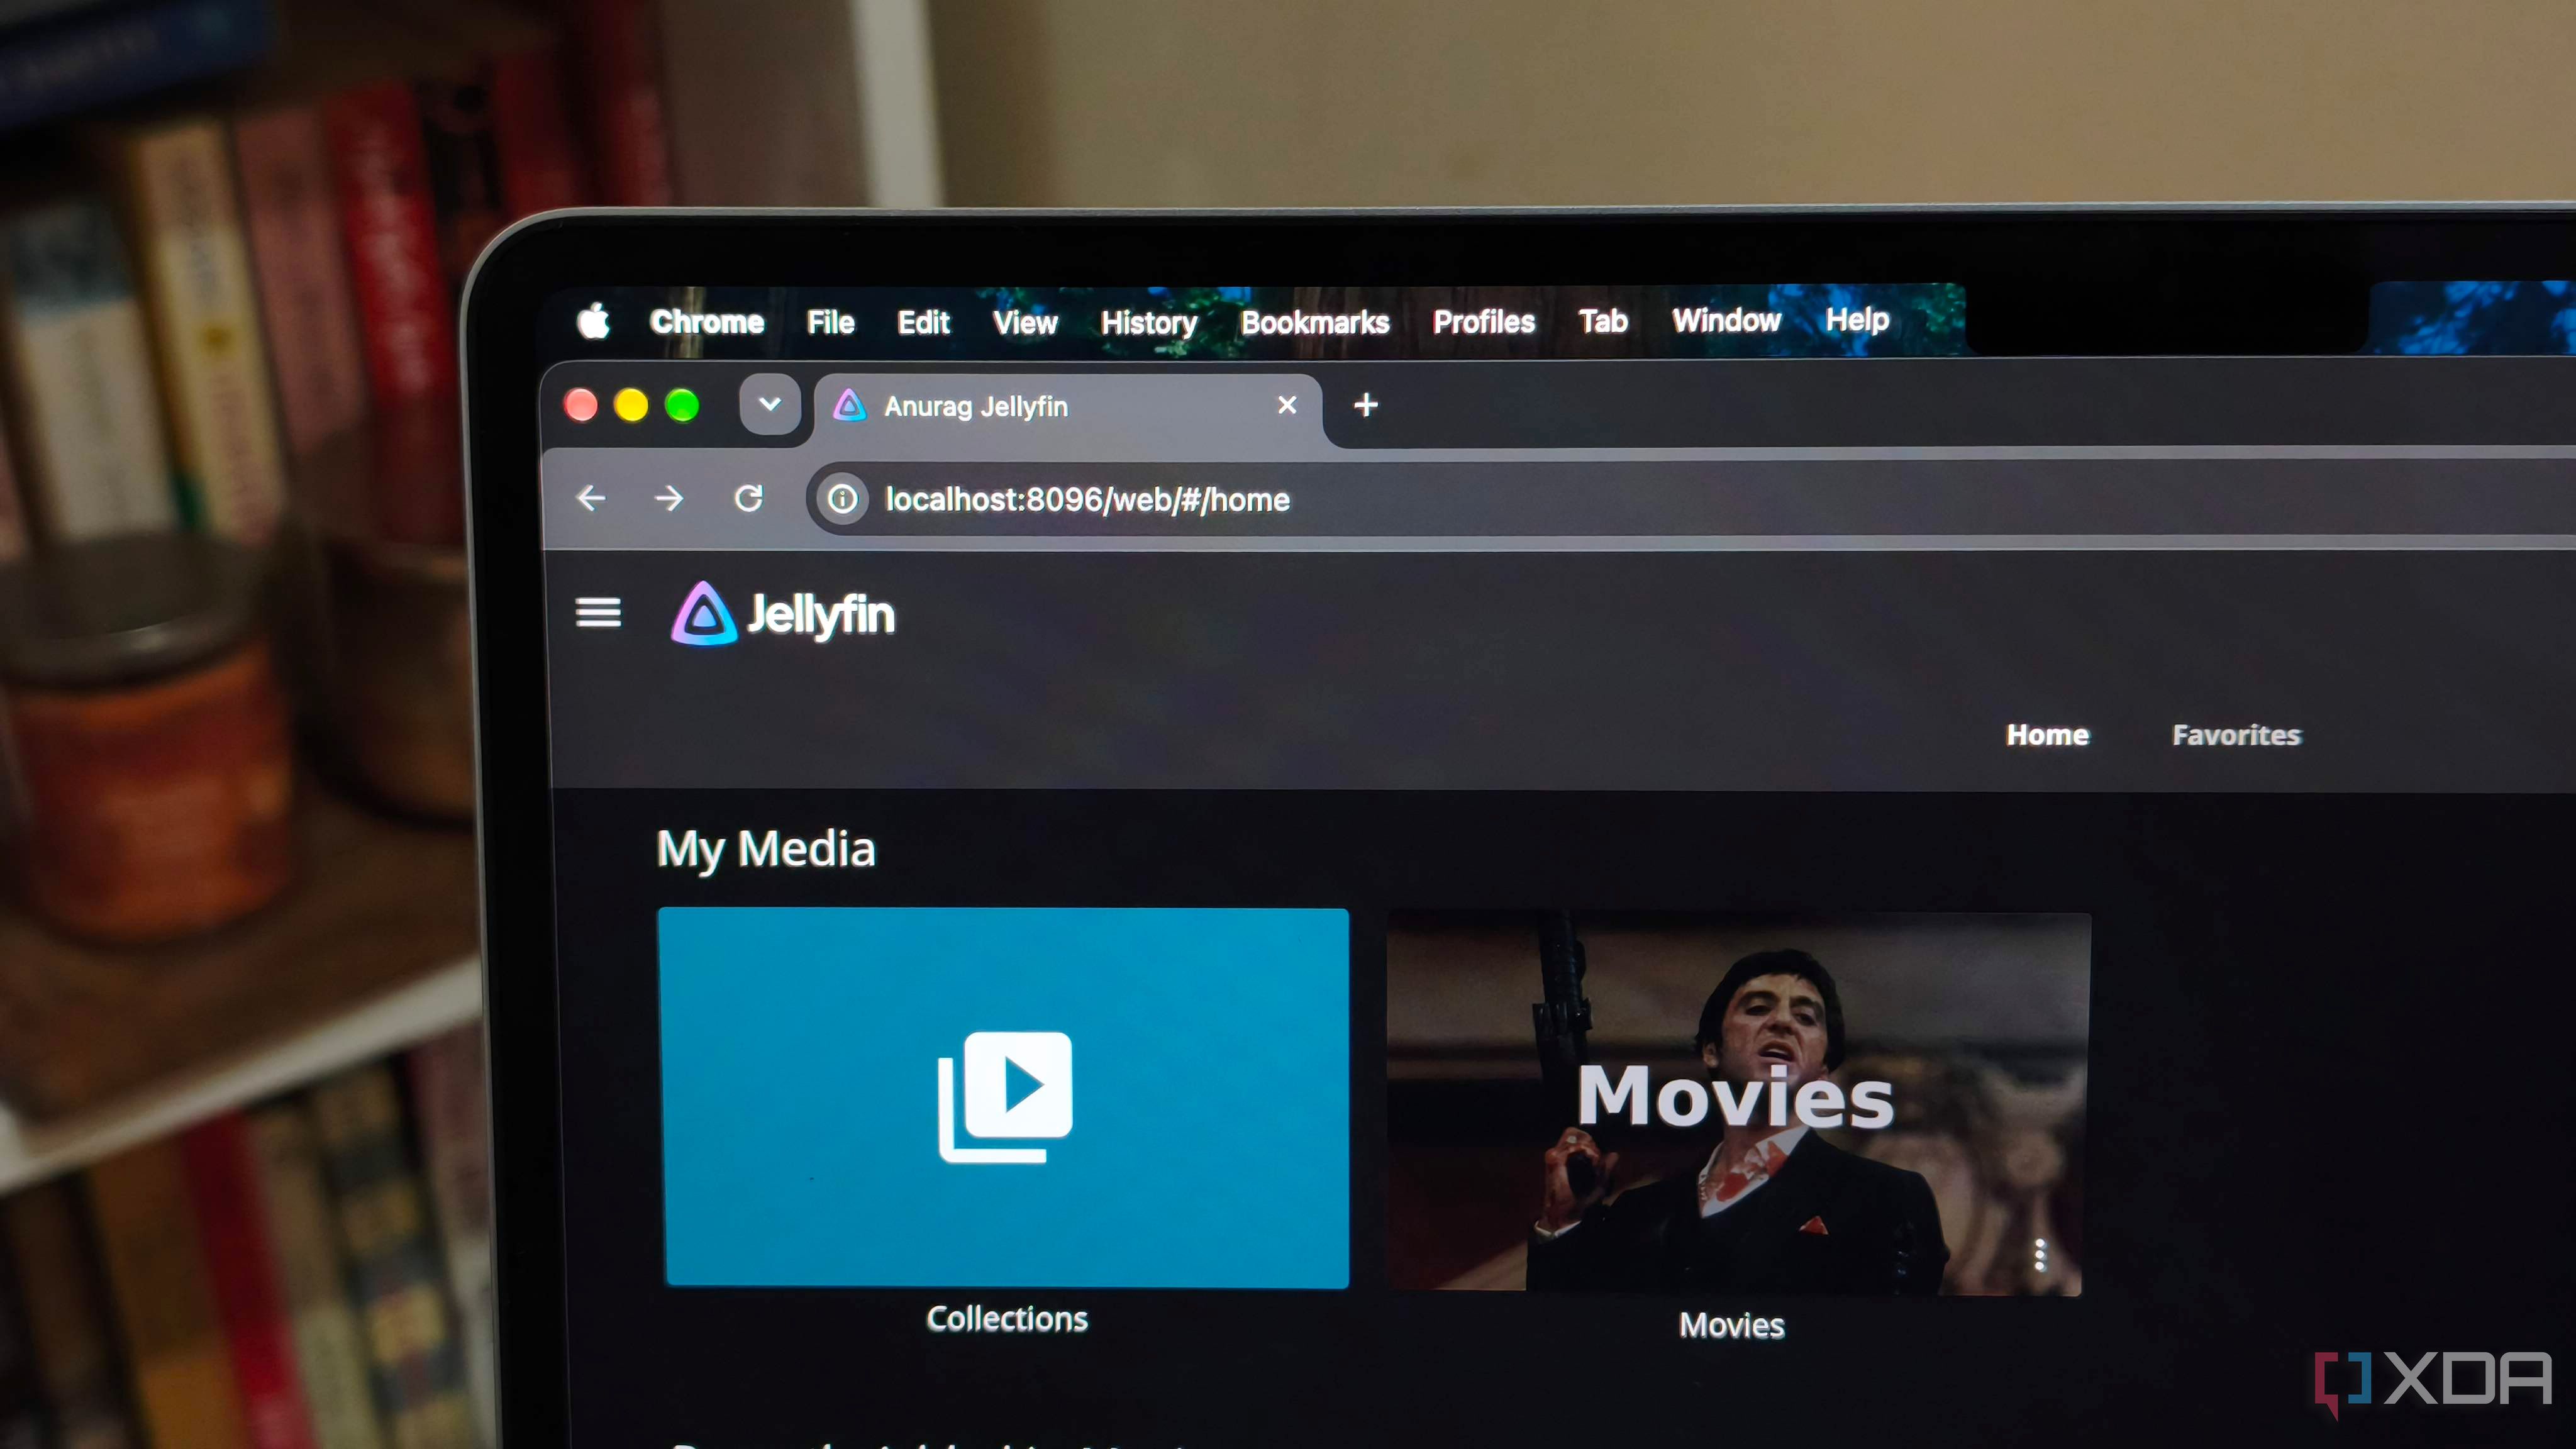Open the Chrome application menu
Viewport: 2576px width, 1449px height.
point(707,322)
